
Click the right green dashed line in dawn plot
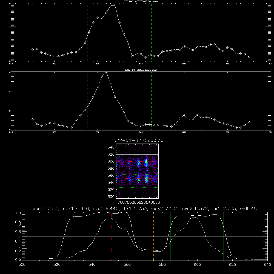[x=151, y=32]
